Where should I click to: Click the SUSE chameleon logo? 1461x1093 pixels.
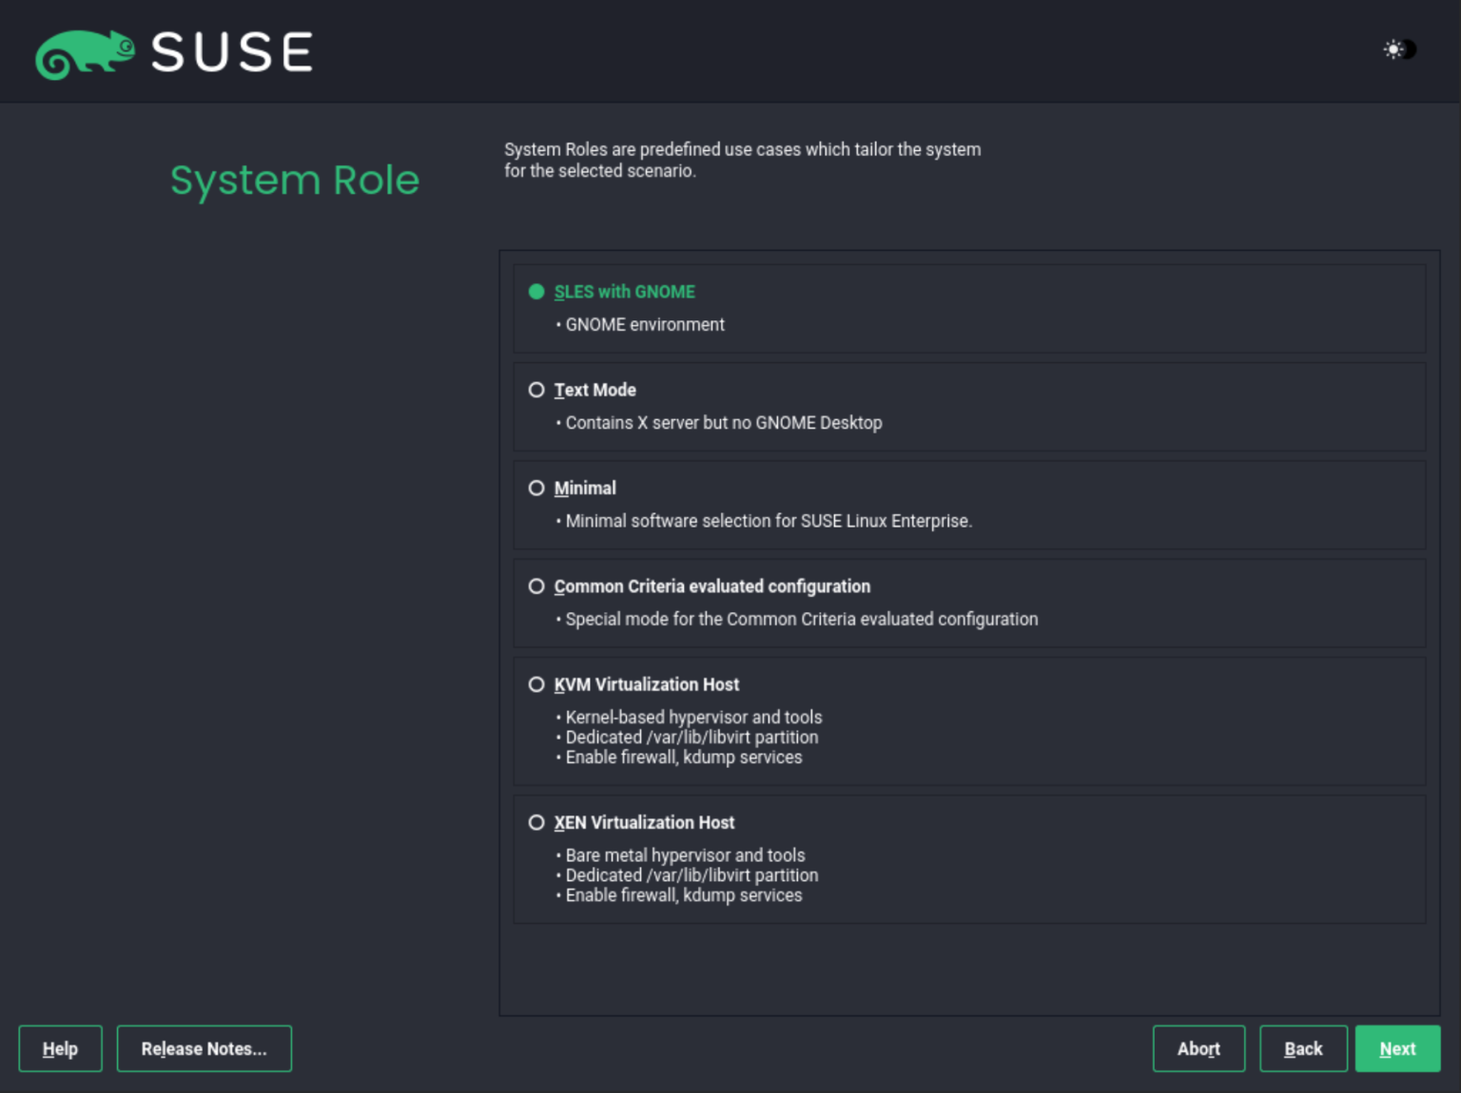[86, 52]
